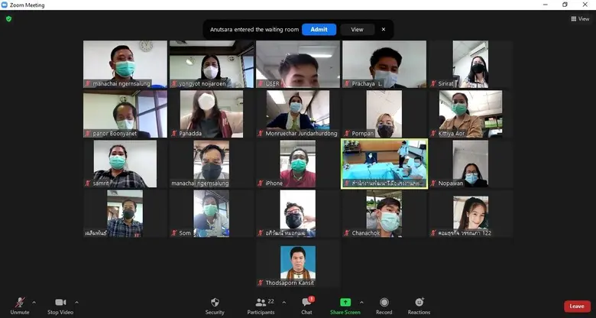Unmute the microphone
Screen dimensions: 596x318
click(x=19, y=305)
